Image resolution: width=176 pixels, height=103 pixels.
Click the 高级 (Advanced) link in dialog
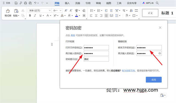click(73, 35)
